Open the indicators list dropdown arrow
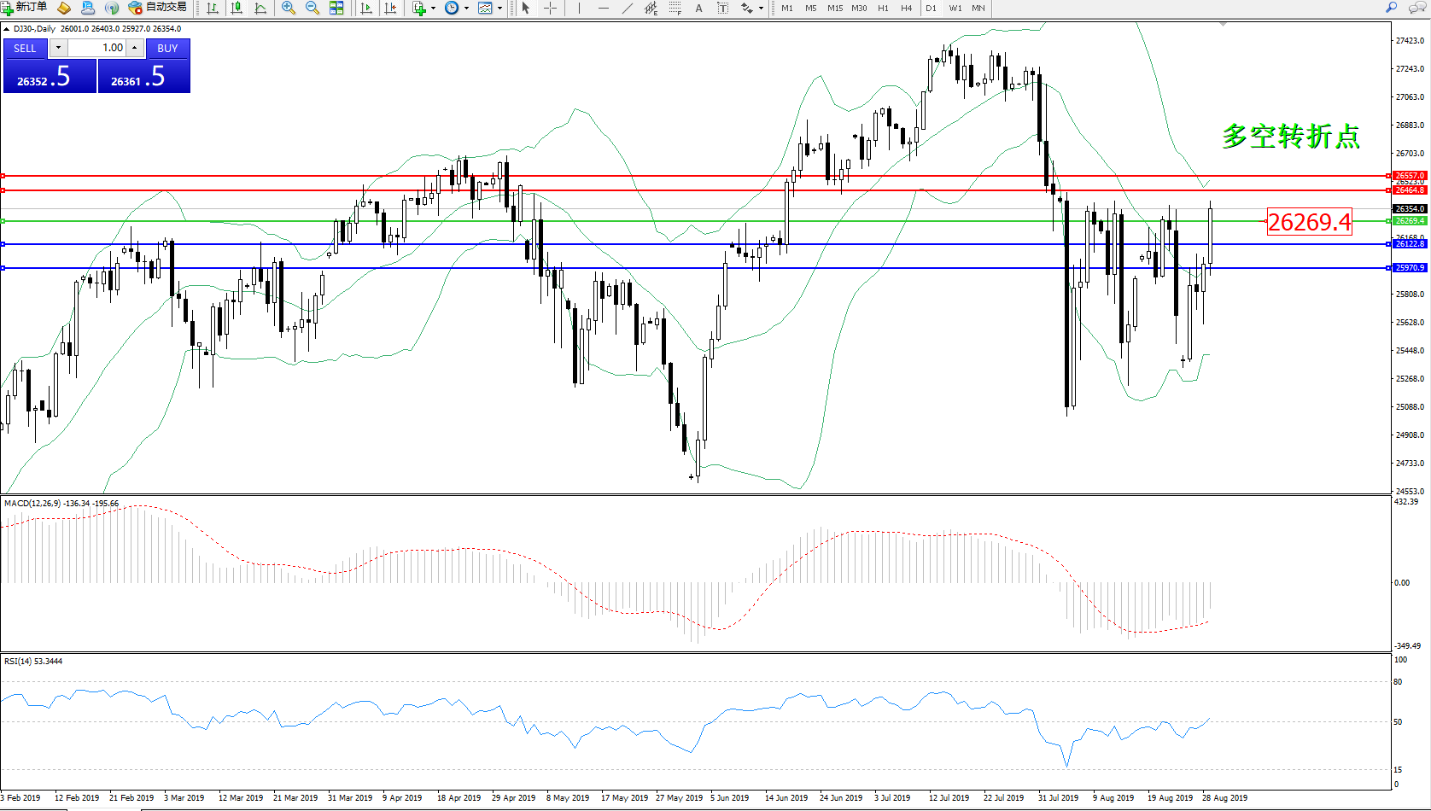The image size is (1431, 811). coord(433,9)
